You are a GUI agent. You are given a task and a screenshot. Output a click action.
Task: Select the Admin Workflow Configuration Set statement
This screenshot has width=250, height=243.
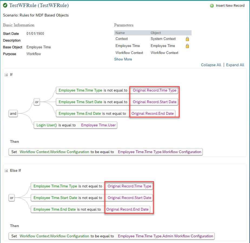click(x=111, y=236)
